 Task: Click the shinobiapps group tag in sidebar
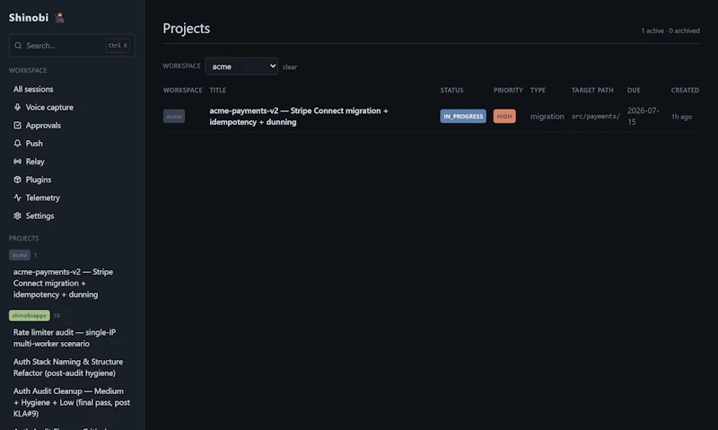[x=30, y=315]
